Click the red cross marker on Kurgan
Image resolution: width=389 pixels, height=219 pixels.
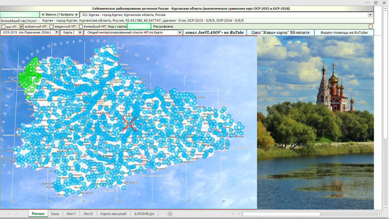129,124
